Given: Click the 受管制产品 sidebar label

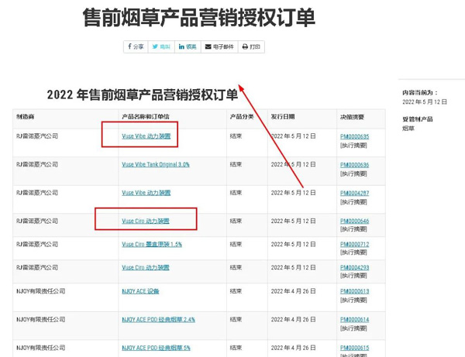Looking at the screenshot, I should [418, 119].
